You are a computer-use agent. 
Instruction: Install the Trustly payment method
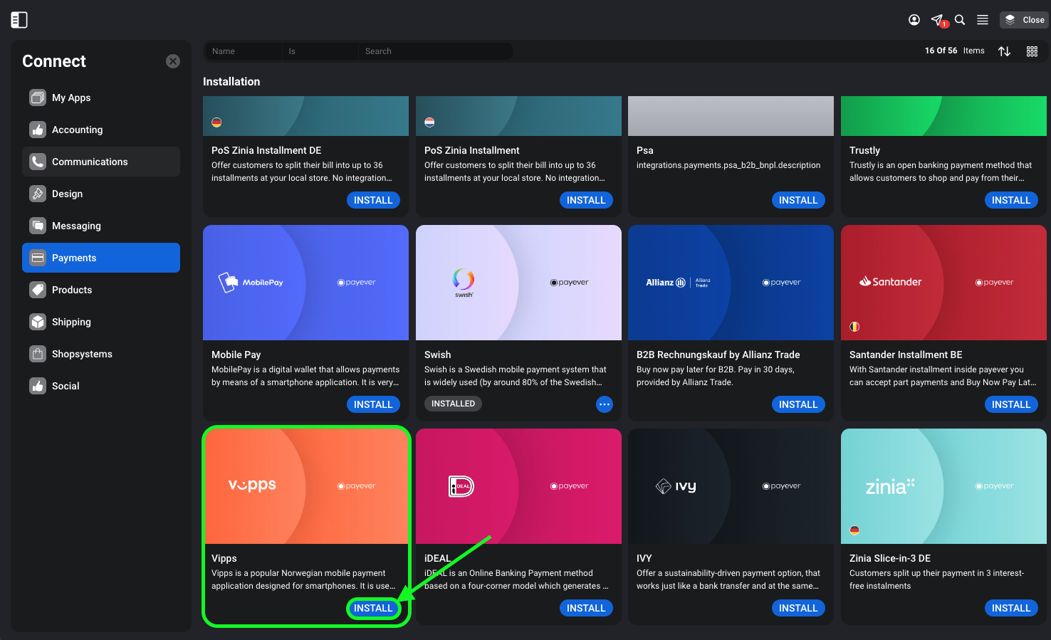click(1011, 200)
